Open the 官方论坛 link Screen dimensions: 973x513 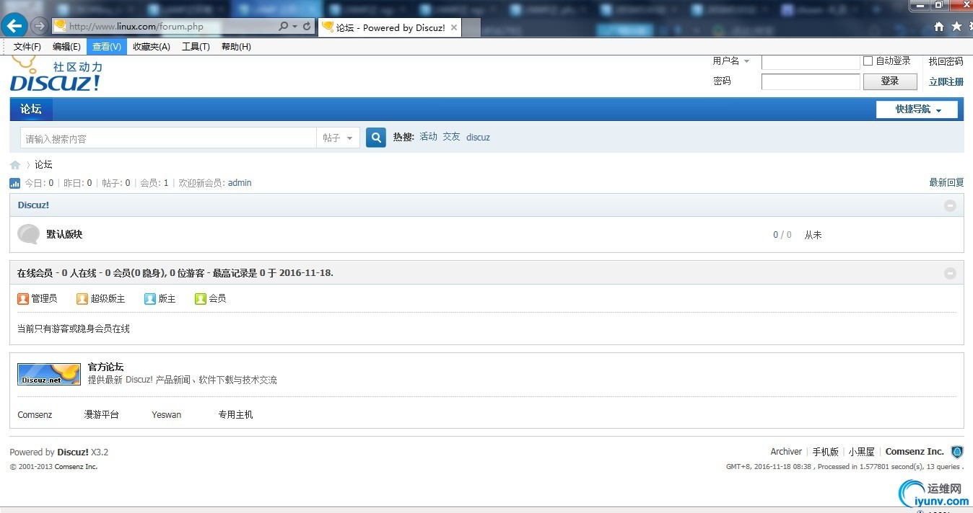[x=105, y=367]
